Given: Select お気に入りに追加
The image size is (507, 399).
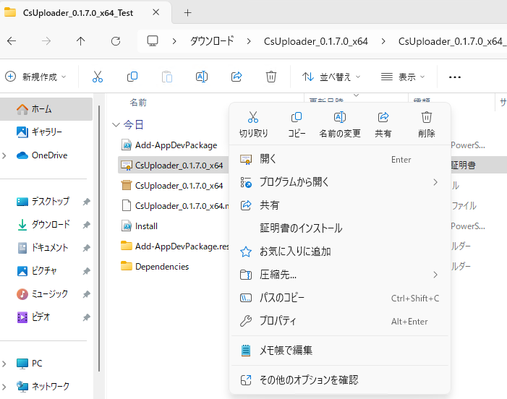Looking at the screenshot, I should tap(340, 252).
